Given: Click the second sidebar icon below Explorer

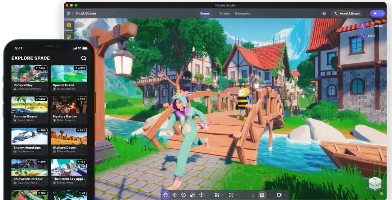Looking at the screenshot, I should click(x=69, y=37).
